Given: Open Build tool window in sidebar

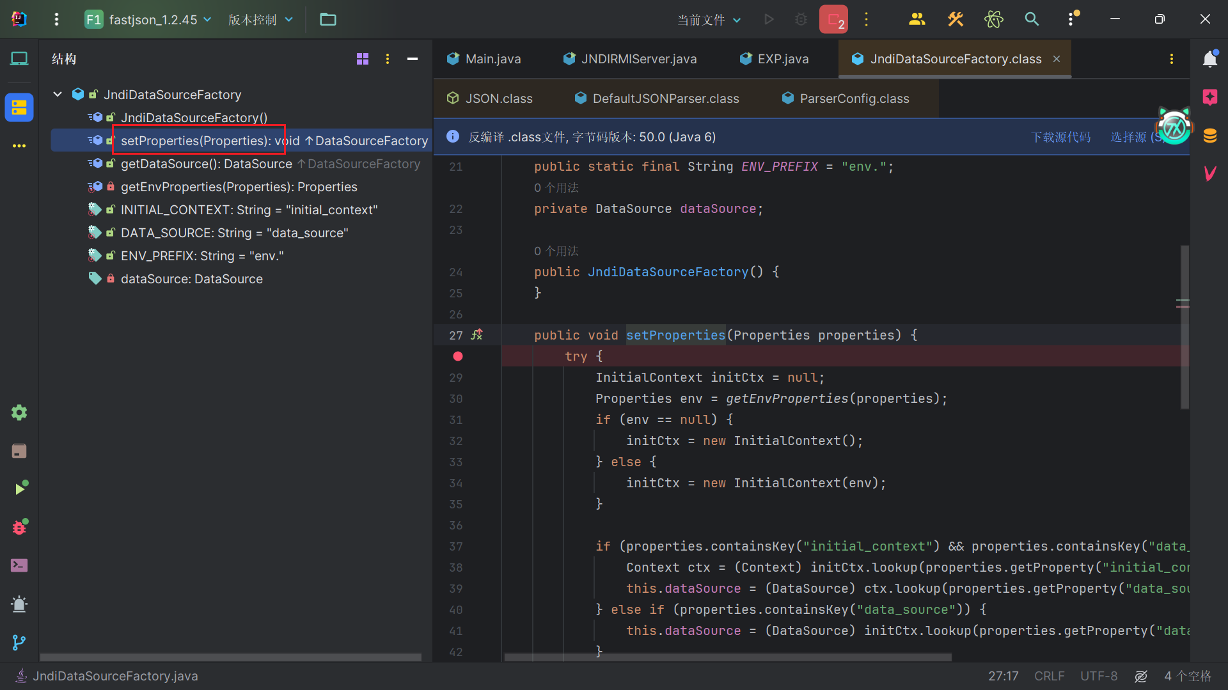Looking at the screenshot, I should [x=19, y=451].
